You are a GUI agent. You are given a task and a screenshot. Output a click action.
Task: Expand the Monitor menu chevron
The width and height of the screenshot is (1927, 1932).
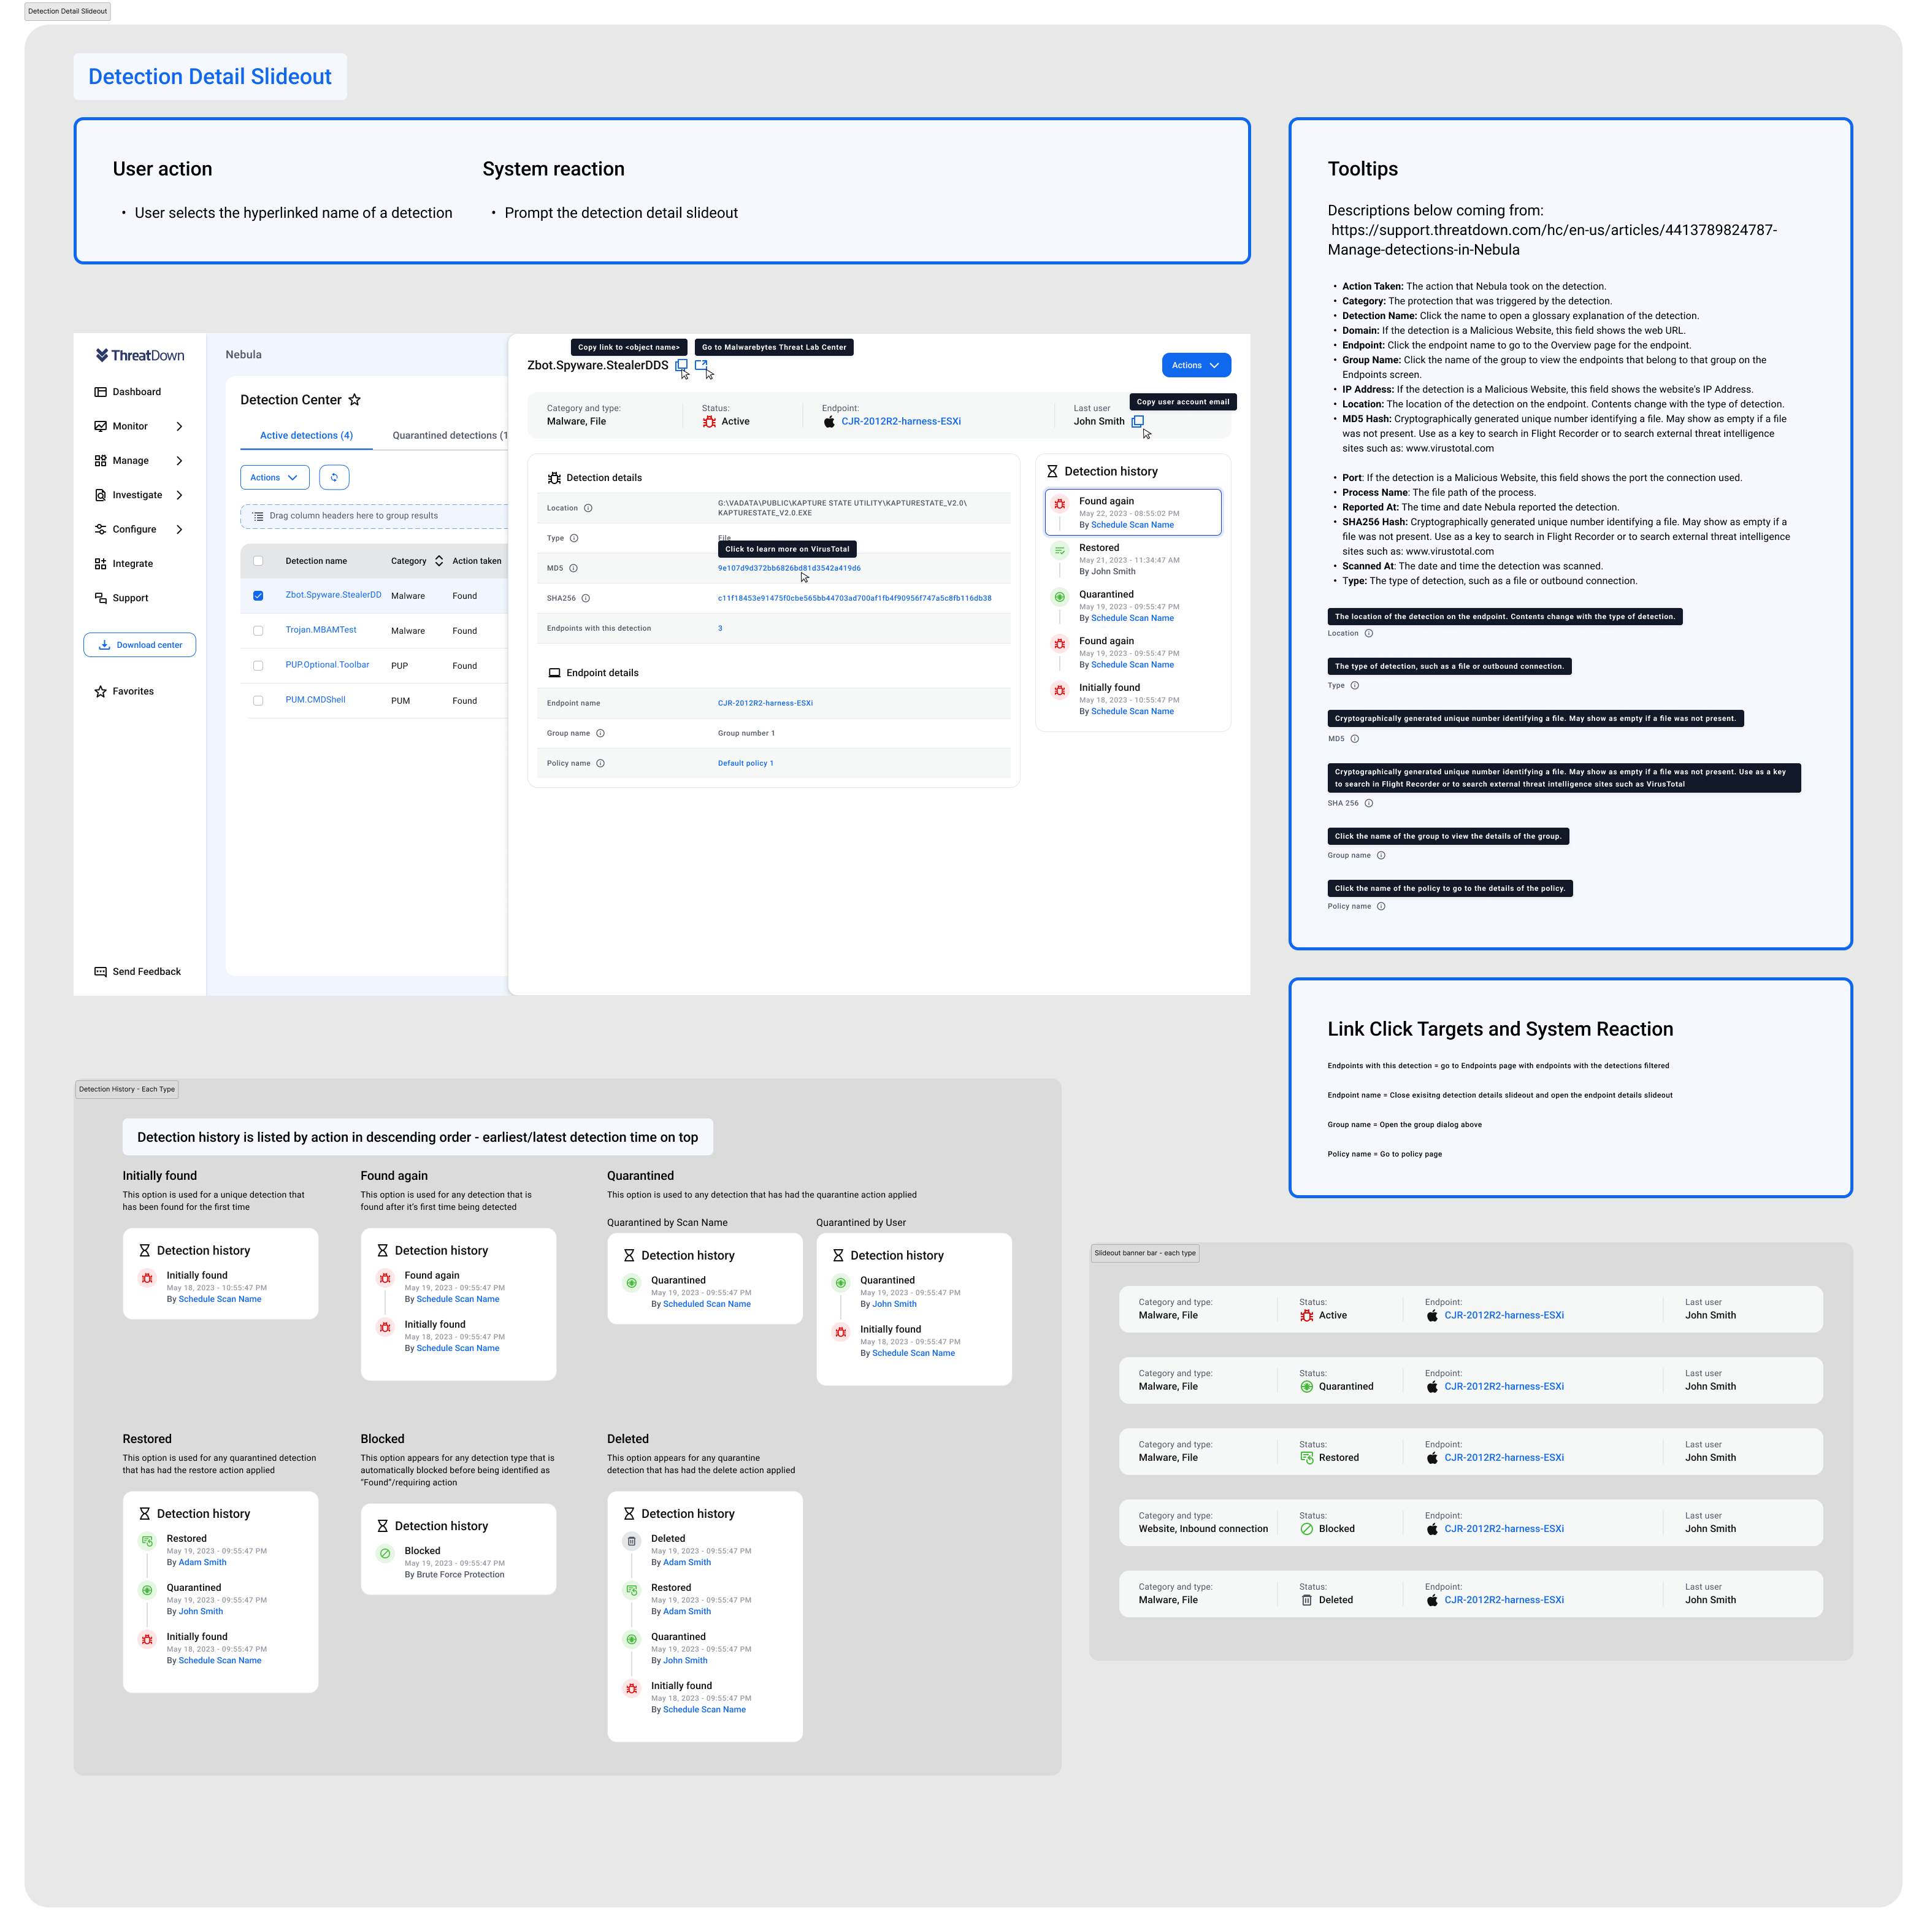pyautogui.click(x=179, y=426)
